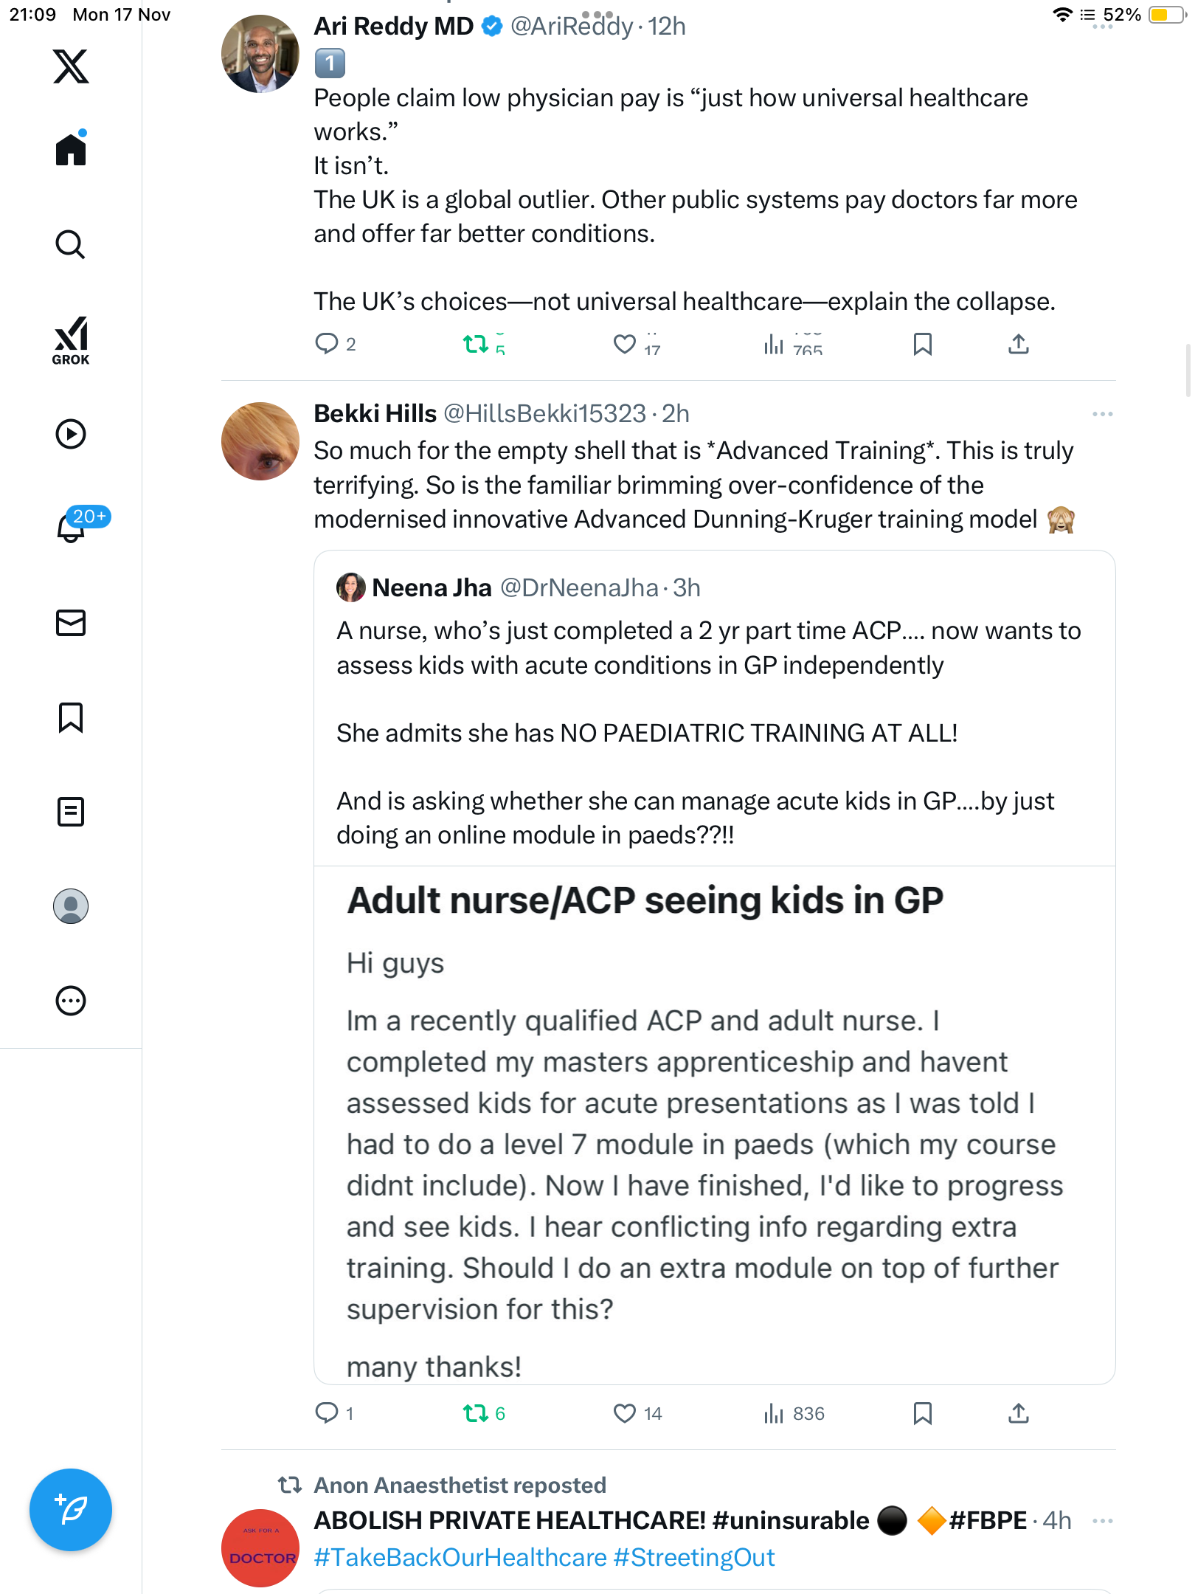
Task: Open more options for ABOLISH PRIVATE HEALTHCARE post
Action: click(x=1102, y=1521)
